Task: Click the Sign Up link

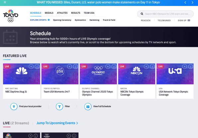Action: [182, 21]
